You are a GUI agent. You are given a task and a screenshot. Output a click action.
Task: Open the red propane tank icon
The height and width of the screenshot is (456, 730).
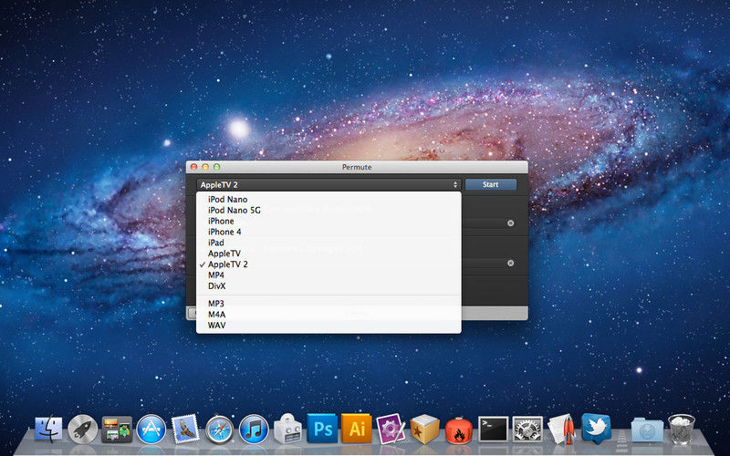click(459, 430)
